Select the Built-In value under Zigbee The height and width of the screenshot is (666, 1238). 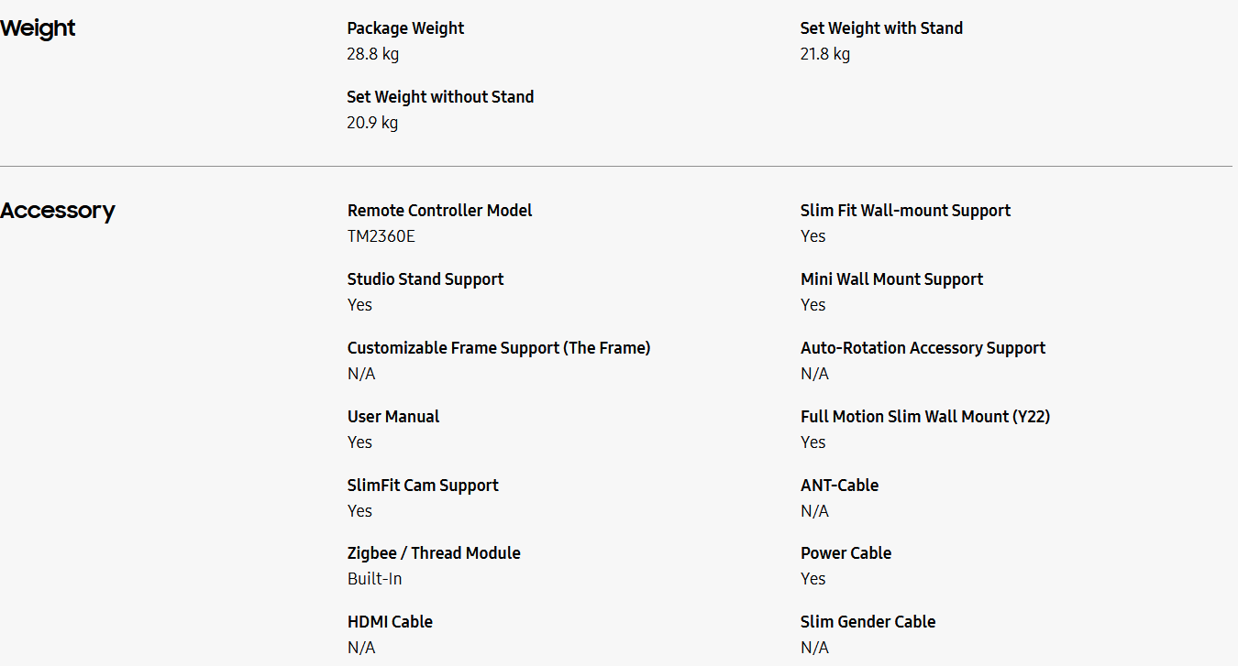(x=374, y=579)
